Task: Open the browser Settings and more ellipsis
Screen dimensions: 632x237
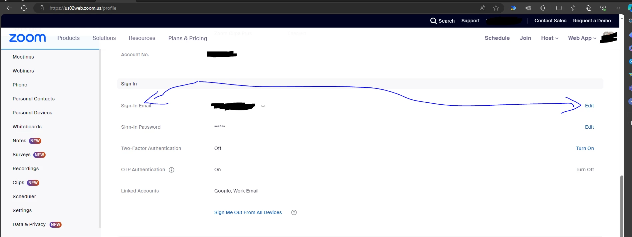Action: tap(618, 8)
